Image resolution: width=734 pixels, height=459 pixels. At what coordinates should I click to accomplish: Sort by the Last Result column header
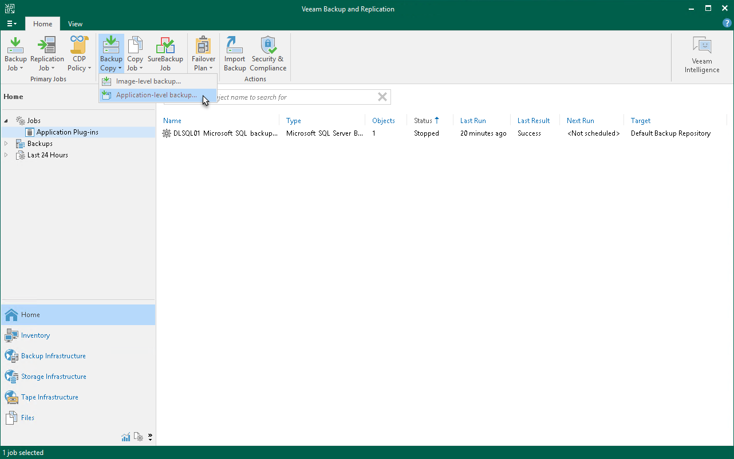(534, 121)
